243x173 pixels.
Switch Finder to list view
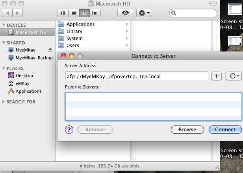point(74,13)
